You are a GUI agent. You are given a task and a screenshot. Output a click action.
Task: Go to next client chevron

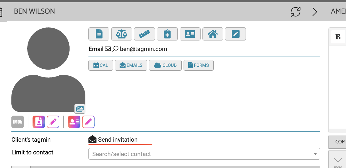click(x=315, y=12)
